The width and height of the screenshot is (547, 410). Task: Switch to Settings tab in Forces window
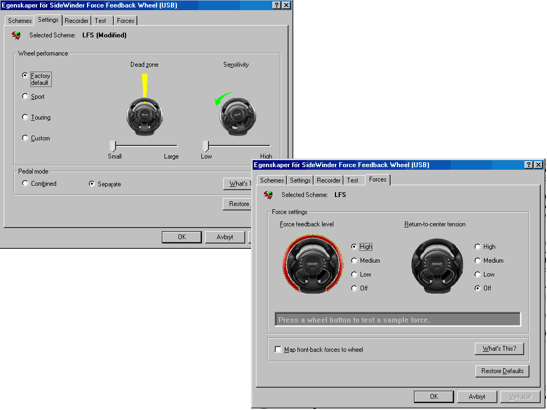[300, 180]
